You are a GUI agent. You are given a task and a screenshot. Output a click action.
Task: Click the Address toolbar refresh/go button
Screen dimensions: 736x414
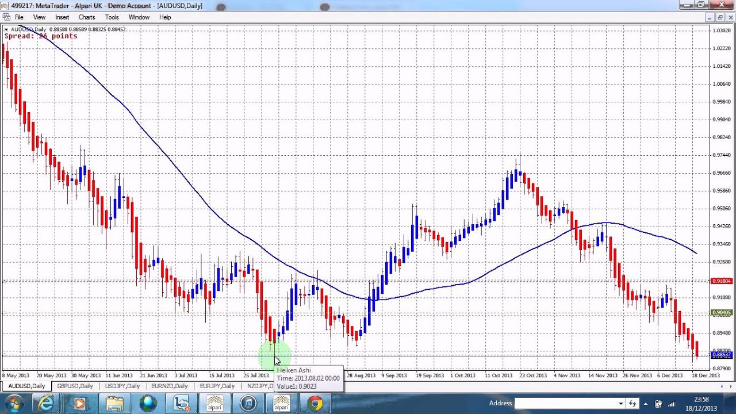[x=632, y=404]
